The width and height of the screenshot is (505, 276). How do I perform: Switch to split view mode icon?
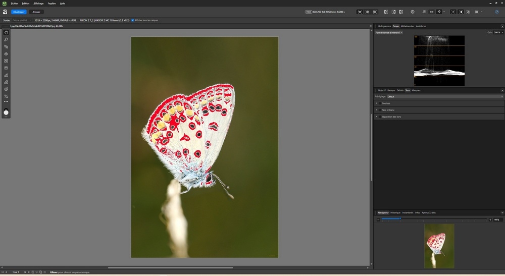point(367,12)
